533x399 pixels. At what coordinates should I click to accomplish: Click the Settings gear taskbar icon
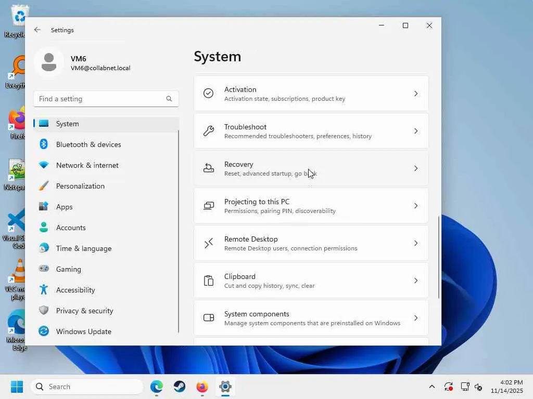(225, 387)
